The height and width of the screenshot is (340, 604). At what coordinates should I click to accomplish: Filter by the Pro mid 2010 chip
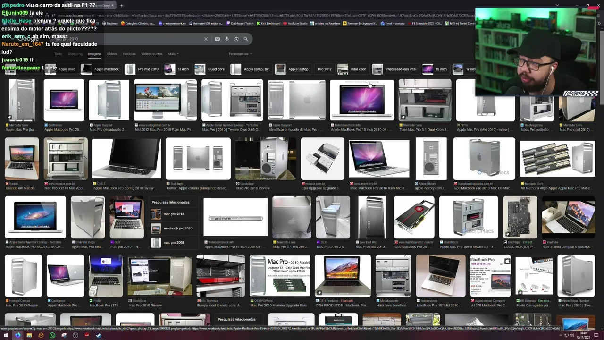tap(143, 69)
